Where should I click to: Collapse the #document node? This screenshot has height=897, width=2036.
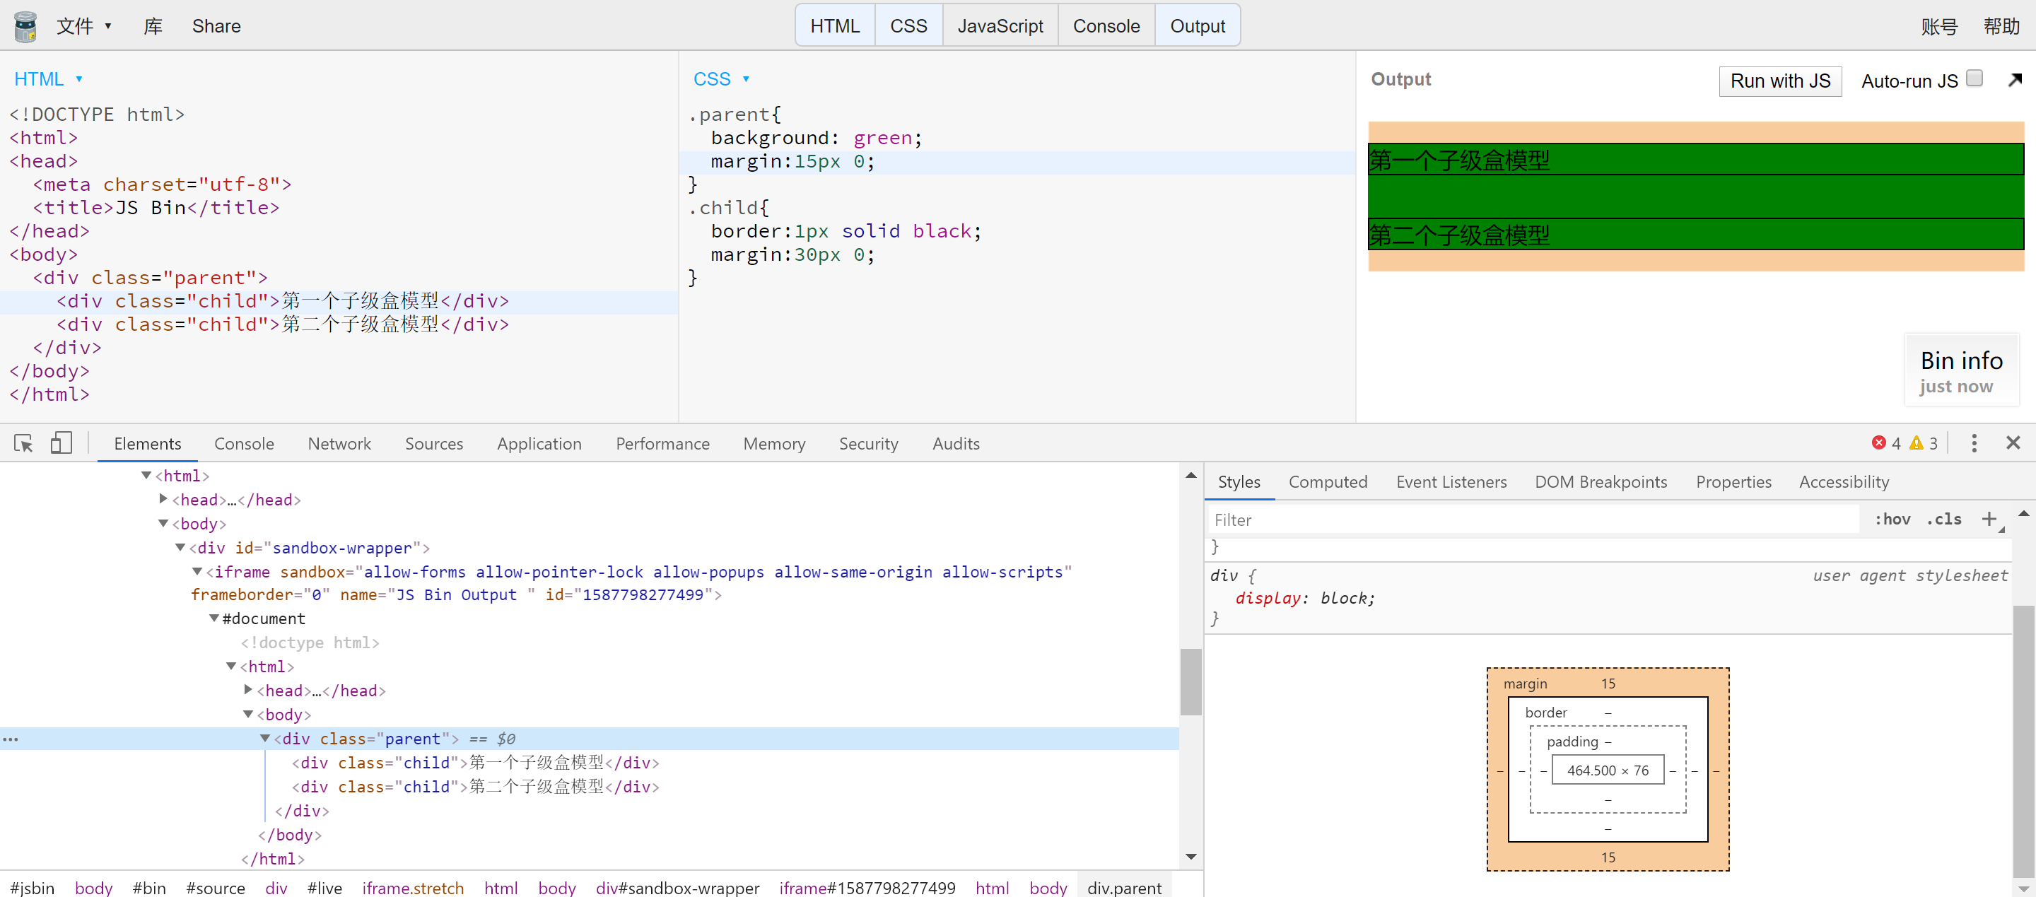[x=214, y=618]
